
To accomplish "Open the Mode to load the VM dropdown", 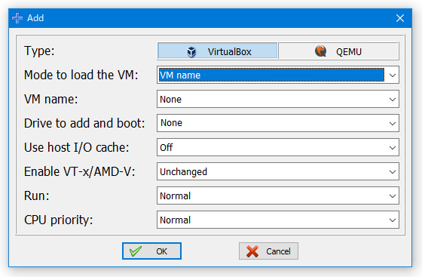I will pos(278,75).
